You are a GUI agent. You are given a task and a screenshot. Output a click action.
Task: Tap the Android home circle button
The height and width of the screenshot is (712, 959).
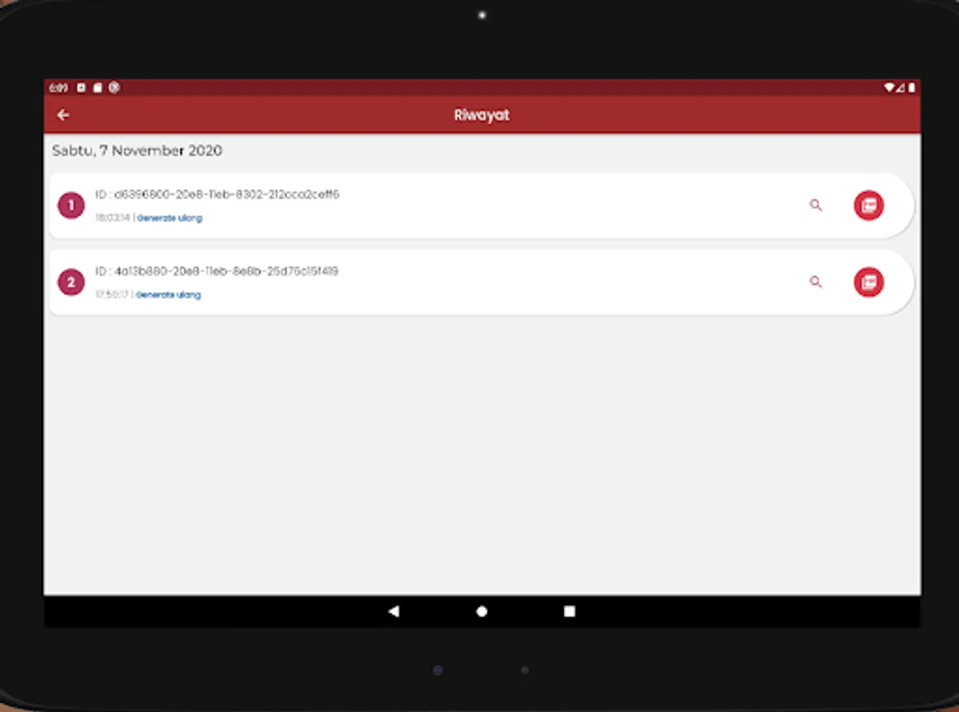point(481,612)
